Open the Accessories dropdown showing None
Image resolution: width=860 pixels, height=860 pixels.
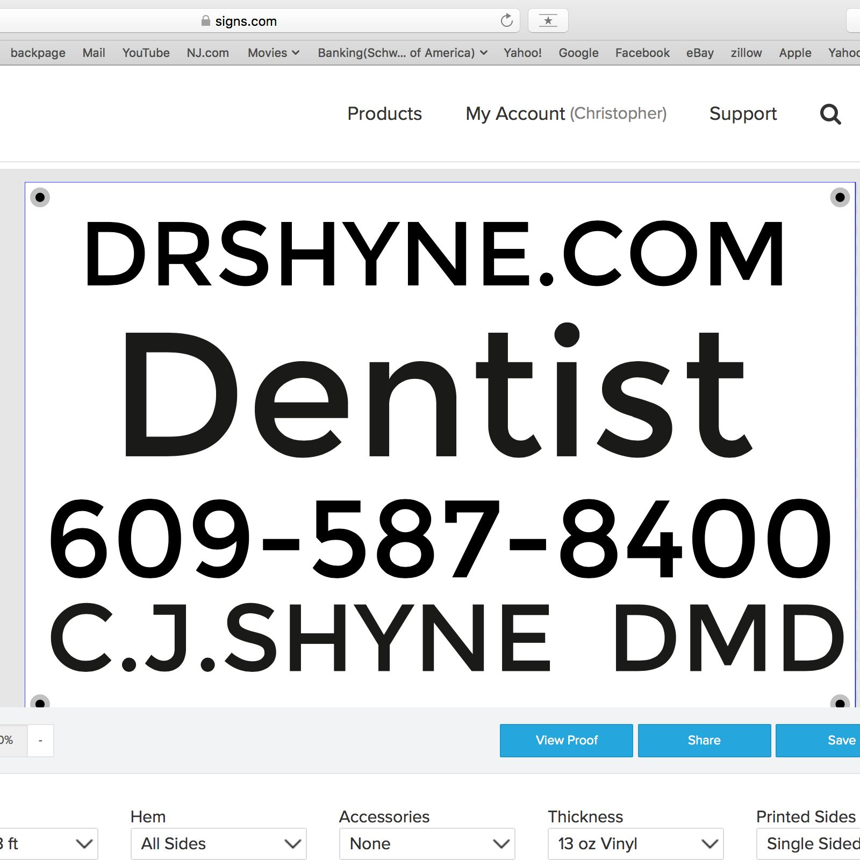coord(427,843)
